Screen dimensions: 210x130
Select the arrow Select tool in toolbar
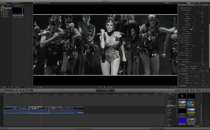click(30, 90)
